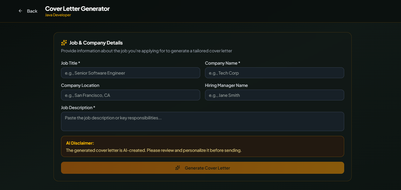Click the "AI Disclaimer:" heading
The width and height of the screenshot is (401, 190).
tap(80, 143)
